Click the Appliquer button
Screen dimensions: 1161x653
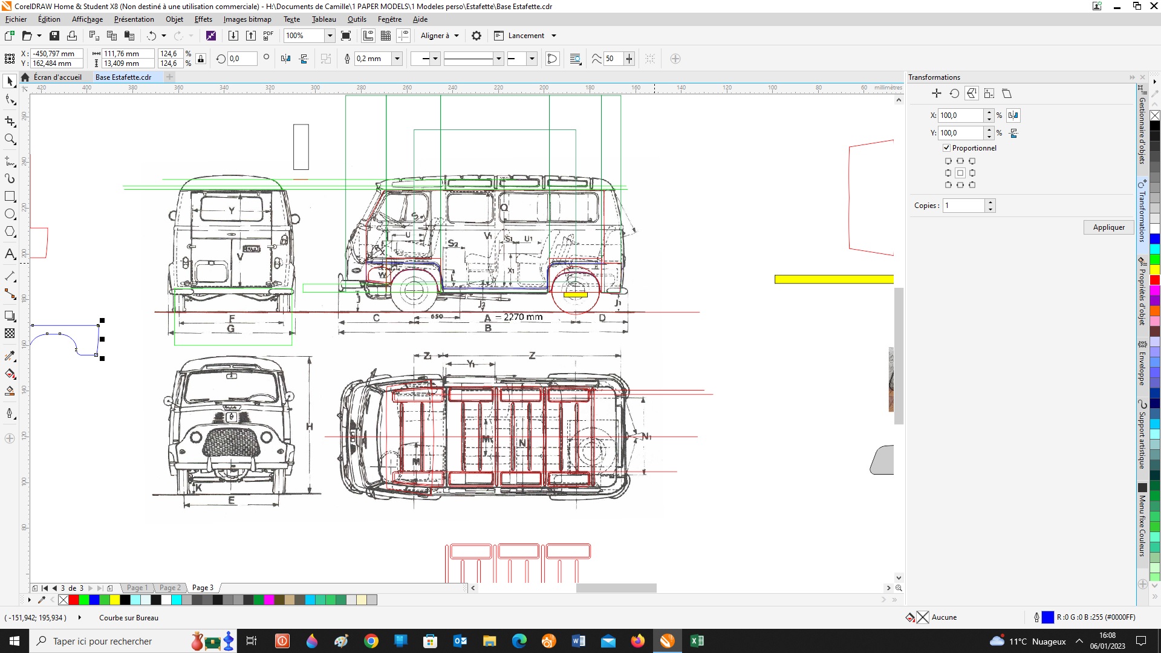(1108, 227)
